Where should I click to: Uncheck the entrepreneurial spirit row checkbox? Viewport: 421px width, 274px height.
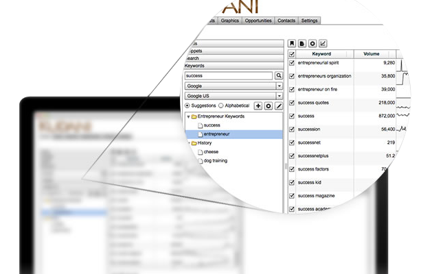point(292,63)
